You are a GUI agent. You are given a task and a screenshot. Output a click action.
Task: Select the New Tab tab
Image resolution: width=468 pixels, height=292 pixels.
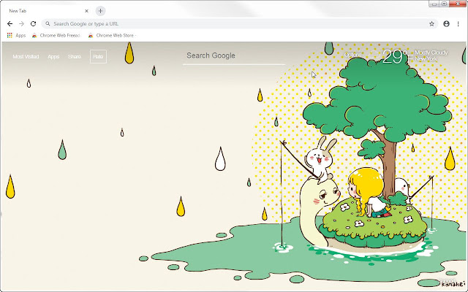coord(48,11)
